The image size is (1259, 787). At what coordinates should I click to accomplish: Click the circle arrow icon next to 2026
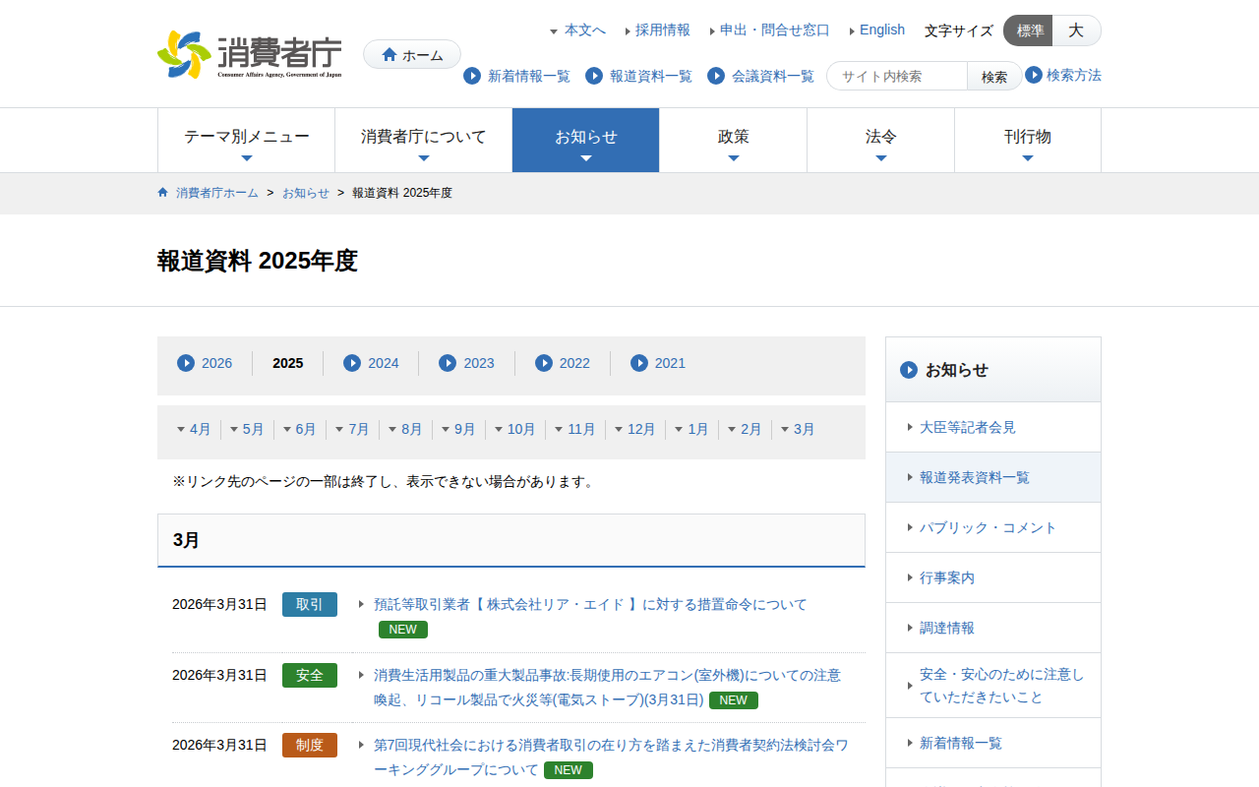(186, 363)
